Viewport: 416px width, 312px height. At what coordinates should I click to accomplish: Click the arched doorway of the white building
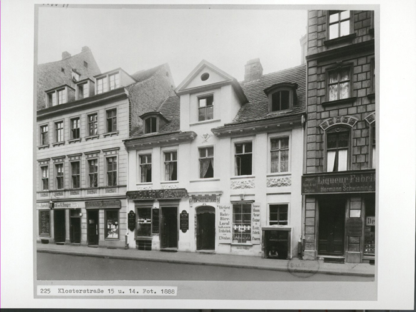[206, 228]
